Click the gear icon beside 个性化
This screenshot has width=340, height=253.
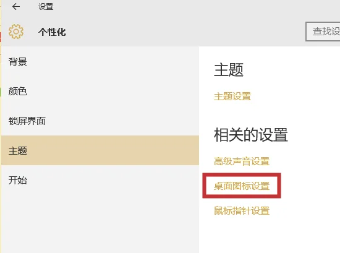pos(16,32)
